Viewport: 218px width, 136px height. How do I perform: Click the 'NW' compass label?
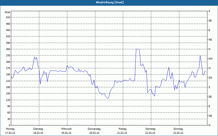210,59
